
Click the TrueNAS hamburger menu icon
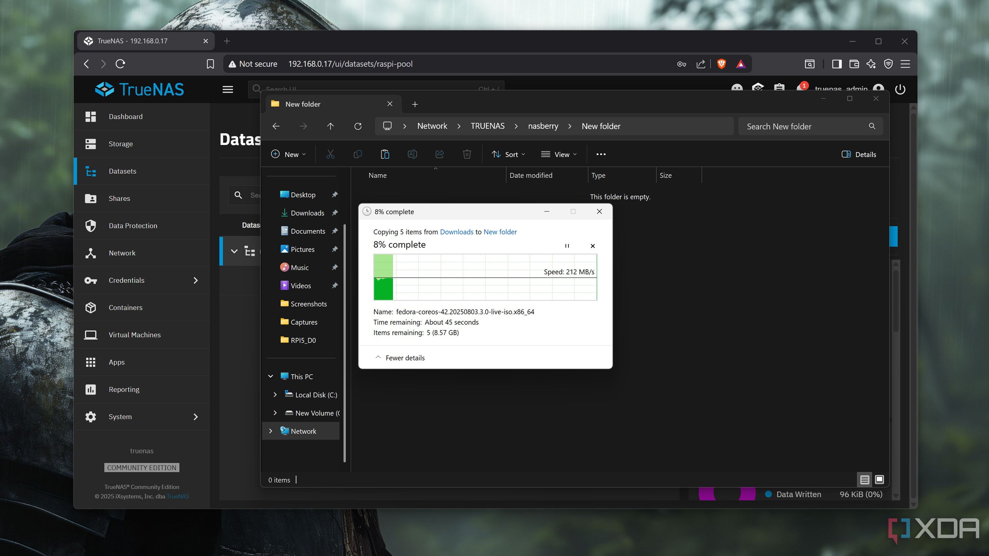228,89
